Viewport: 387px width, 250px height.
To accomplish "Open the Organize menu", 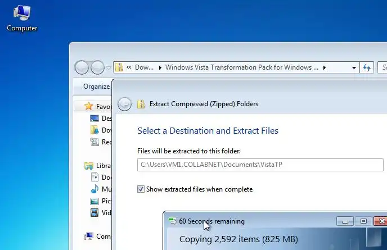I will pos(97,87).
